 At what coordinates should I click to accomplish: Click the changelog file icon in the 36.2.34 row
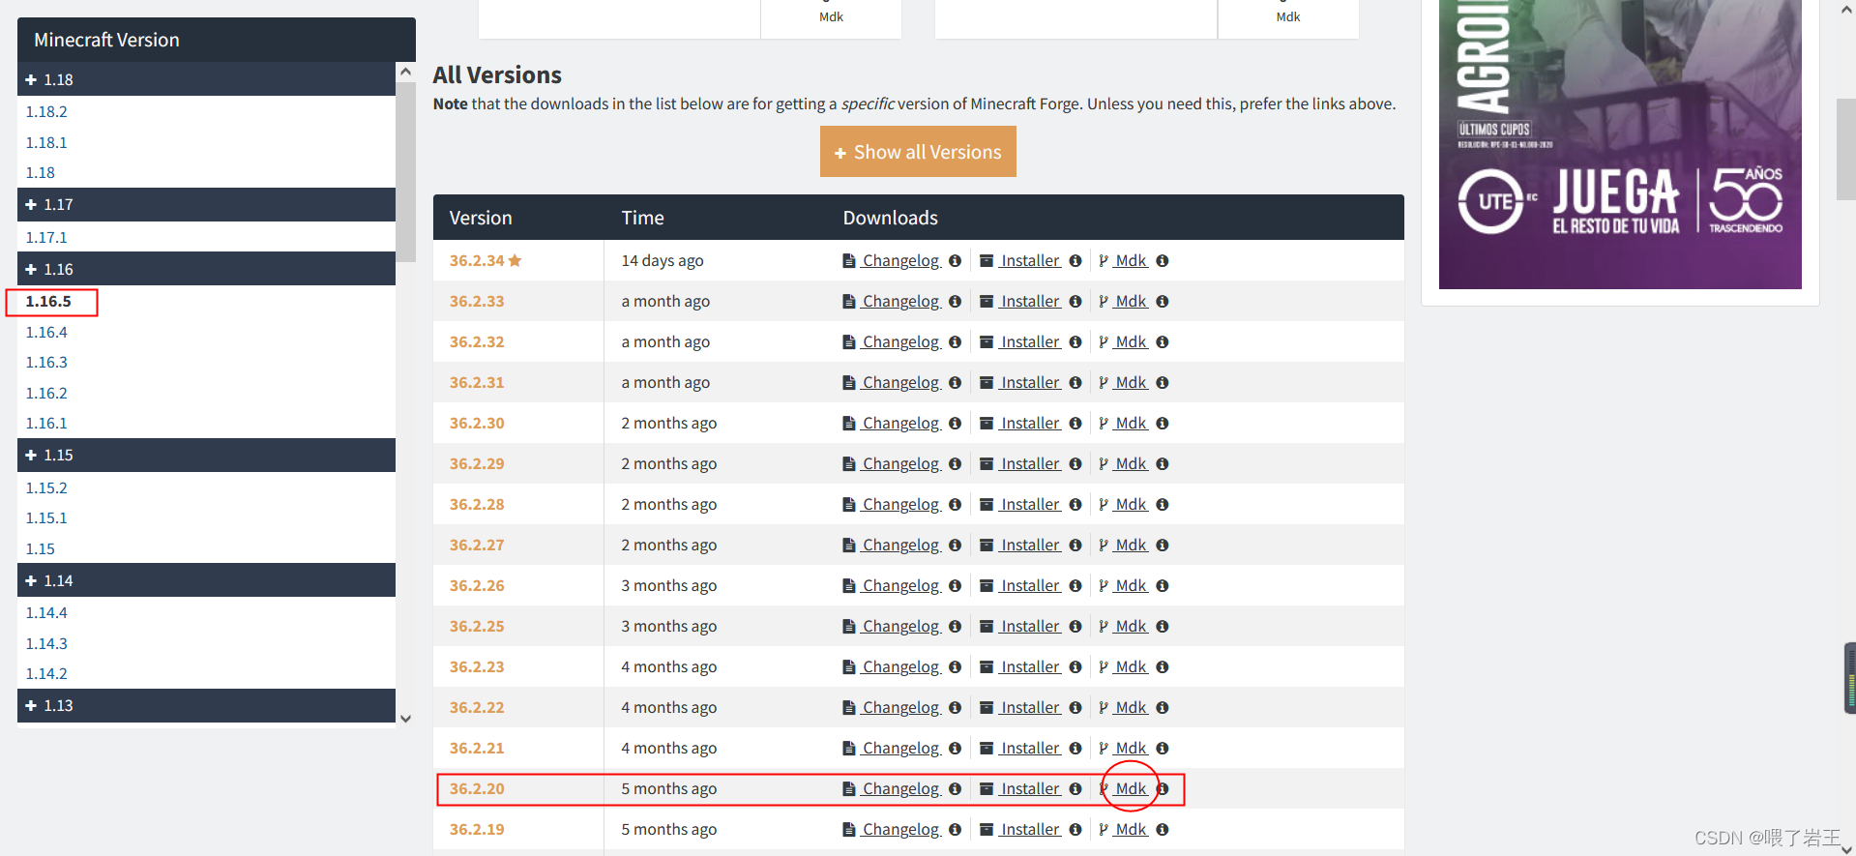coord(848,261)
